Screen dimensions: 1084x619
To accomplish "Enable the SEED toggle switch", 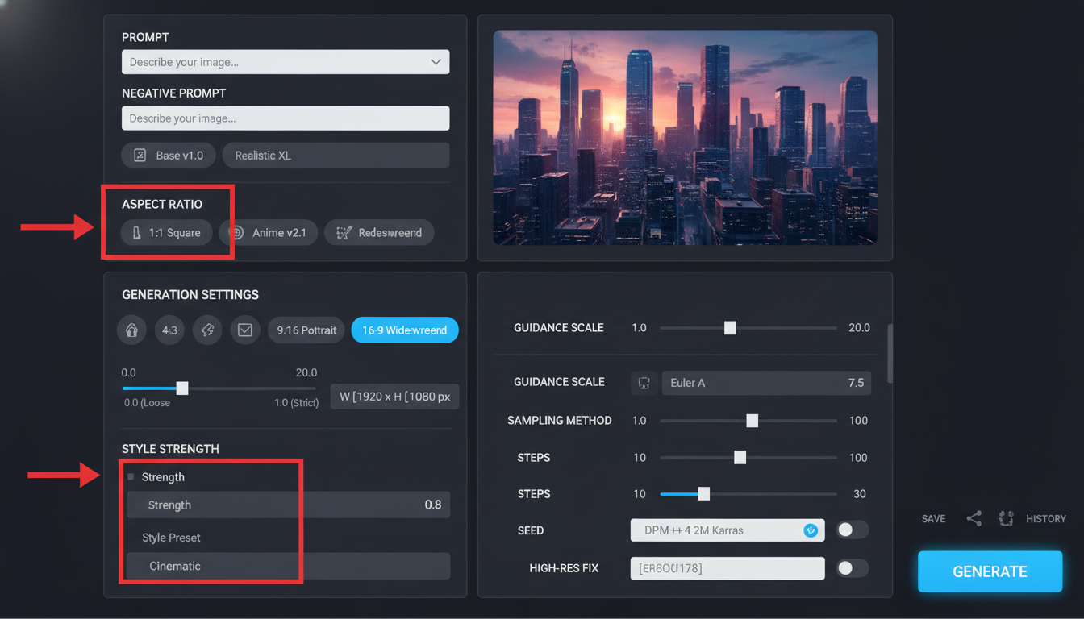I will pyautogui.click(x=852, y=530).
